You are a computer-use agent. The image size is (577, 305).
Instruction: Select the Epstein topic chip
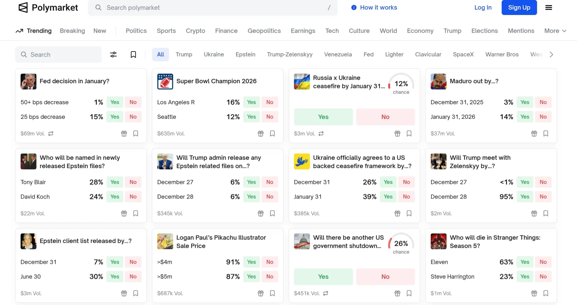(x=245, y=55)
